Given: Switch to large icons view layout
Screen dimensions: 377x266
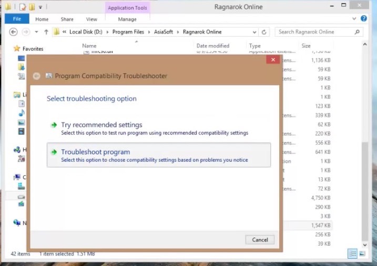Looking at the screenshot, I should [362, 253].
